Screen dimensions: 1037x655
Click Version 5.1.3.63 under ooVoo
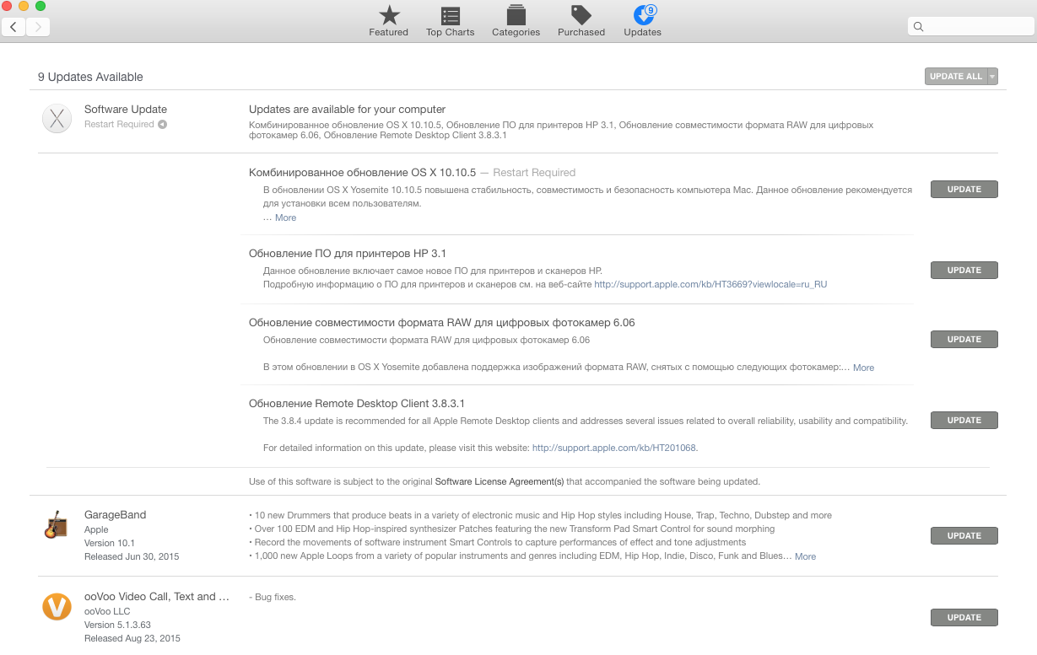click(x=117, y=625)
